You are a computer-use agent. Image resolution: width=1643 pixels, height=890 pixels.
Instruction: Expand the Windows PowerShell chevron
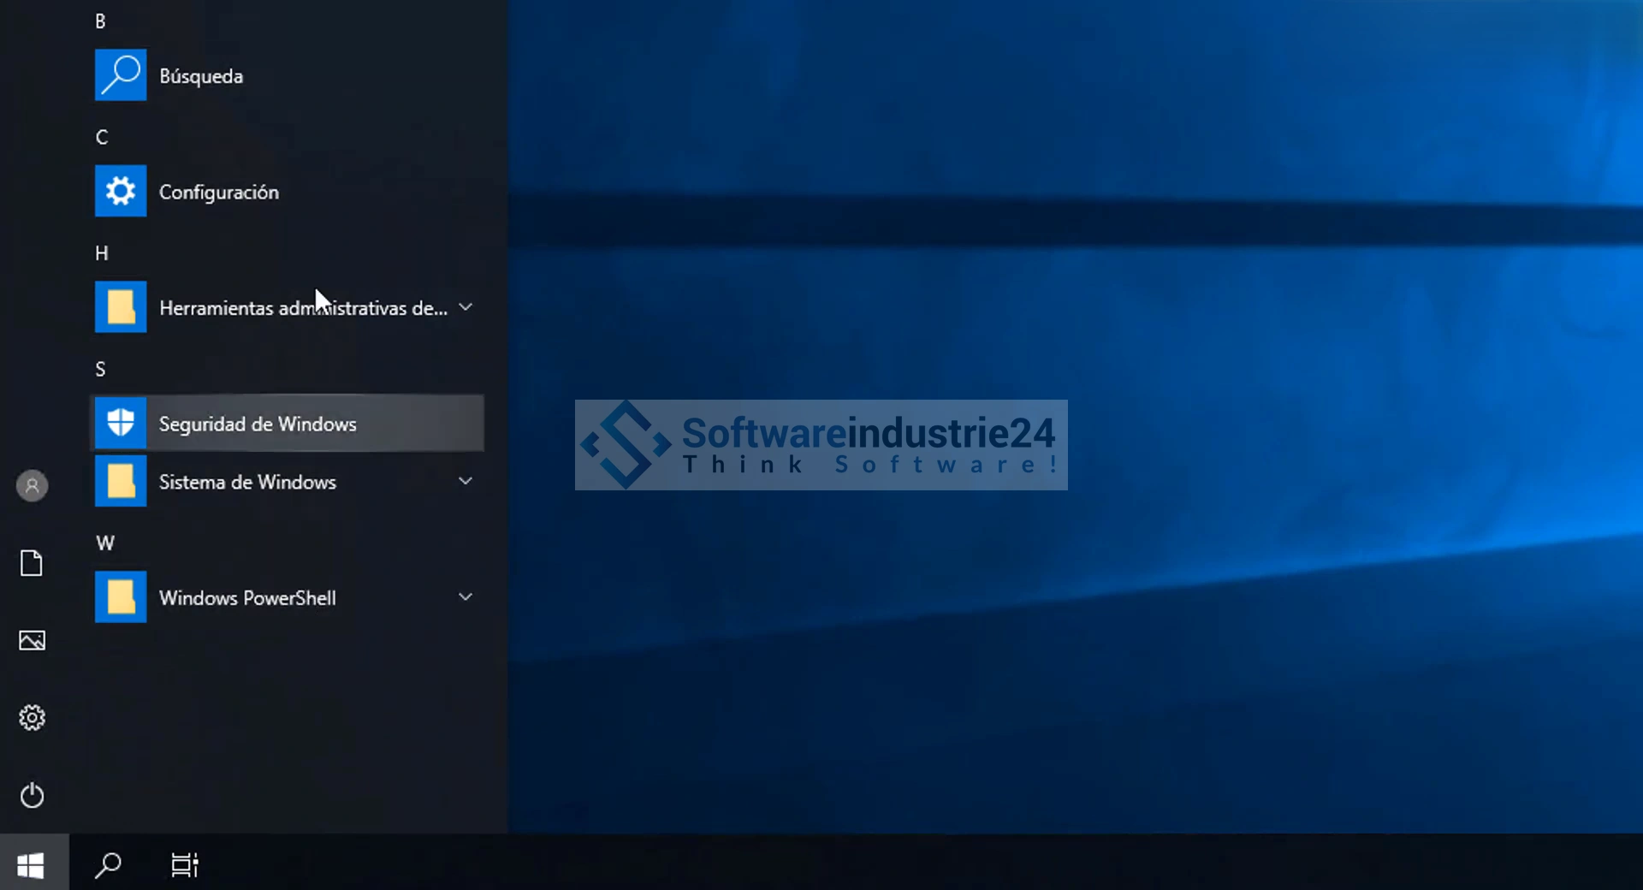click(466, 596)
